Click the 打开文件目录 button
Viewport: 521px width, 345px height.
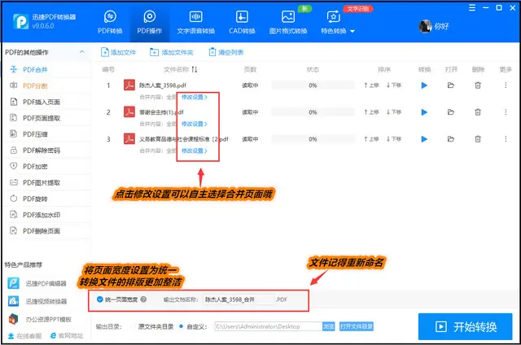pos(357,326)
